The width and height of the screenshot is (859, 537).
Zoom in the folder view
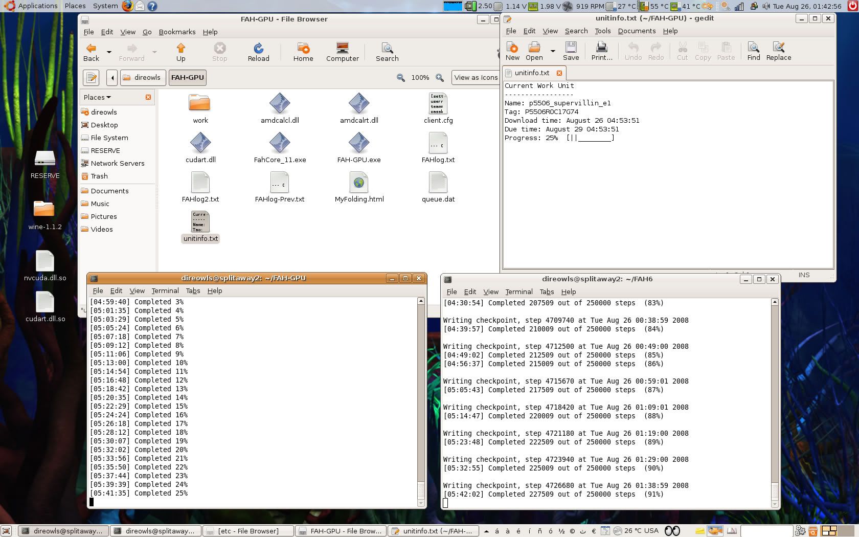coord(440,78)
